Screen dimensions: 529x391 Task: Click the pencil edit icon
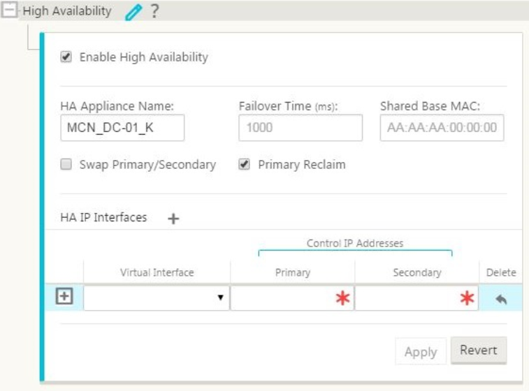[x=133, y=13]
